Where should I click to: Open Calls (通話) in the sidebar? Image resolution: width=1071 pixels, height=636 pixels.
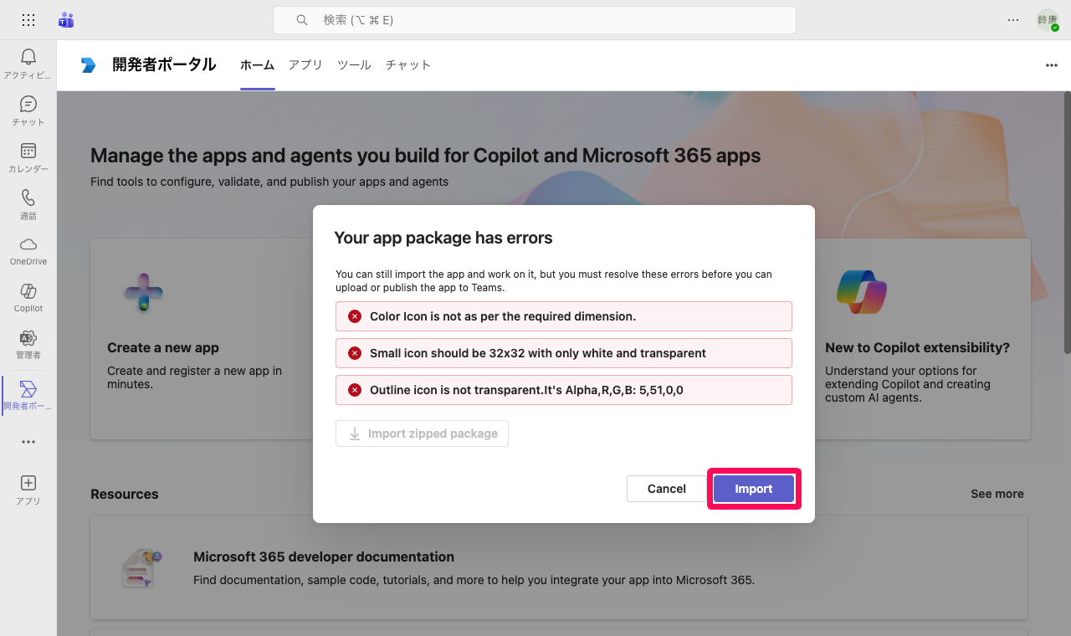click(x=28, y=204)
